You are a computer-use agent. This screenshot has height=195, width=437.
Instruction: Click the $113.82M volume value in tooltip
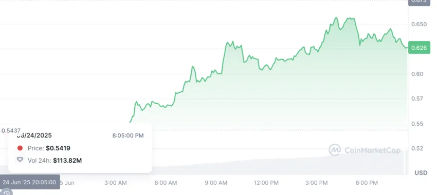[x=67, y=161]
